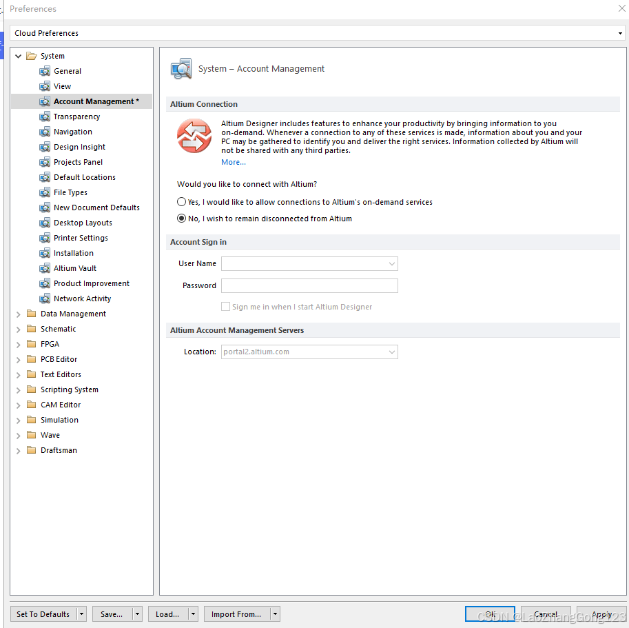The width and height of the screenshot is (629, 628).
Task: Click the Import From... button
Action: pyautogui.click(x=237, y=614)
